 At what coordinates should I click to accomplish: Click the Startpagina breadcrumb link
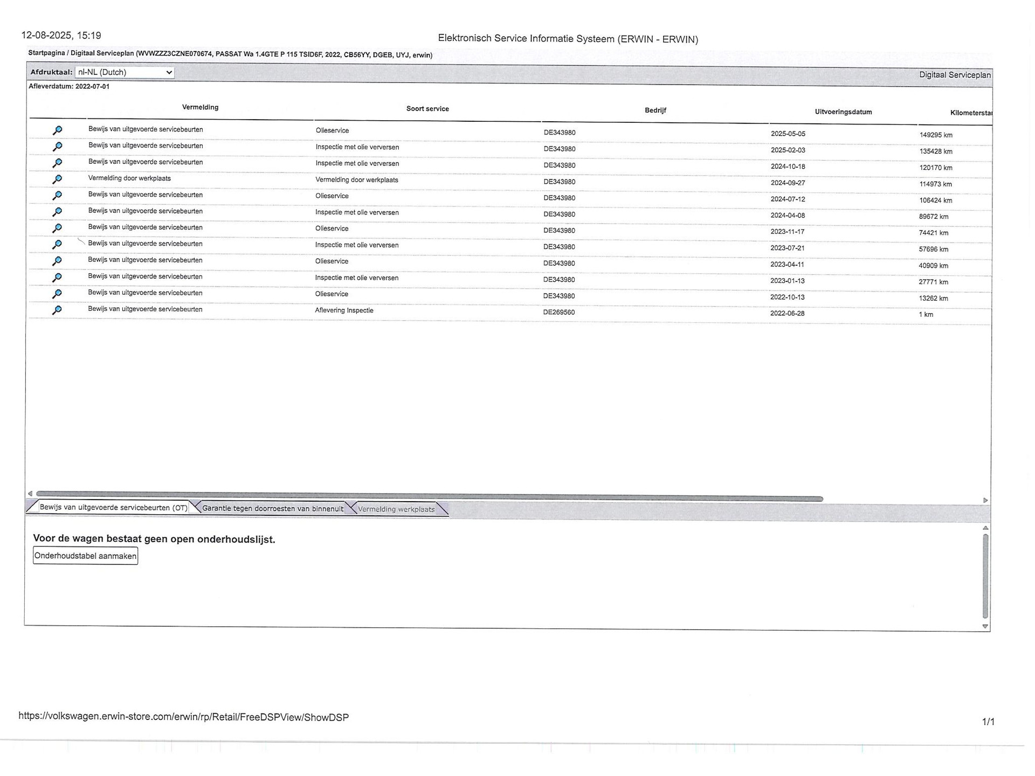click(x=46, y=53)
